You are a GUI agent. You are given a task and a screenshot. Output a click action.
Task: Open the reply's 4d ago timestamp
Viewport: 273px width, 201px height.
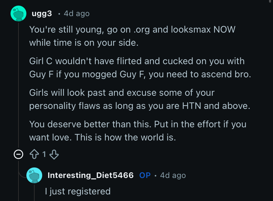click(x=173, y=175)
